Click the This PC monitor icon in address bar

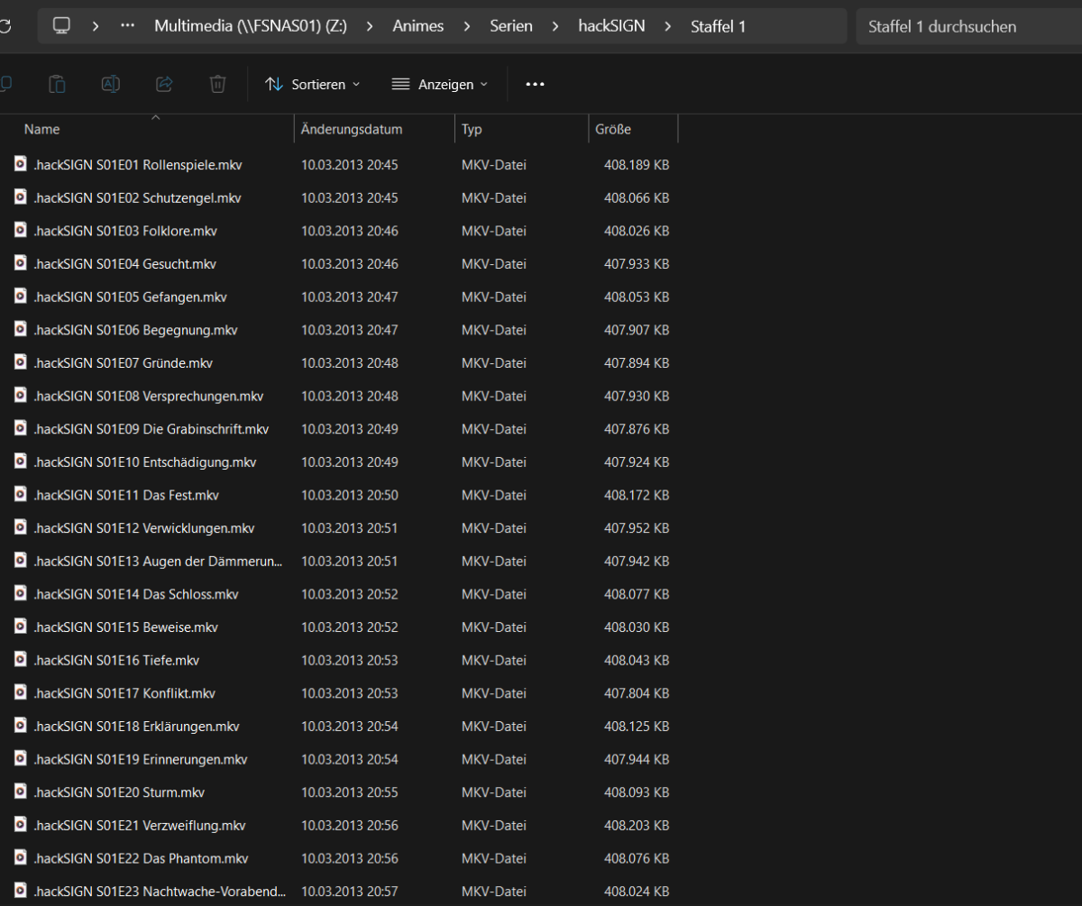click(61, 26)
